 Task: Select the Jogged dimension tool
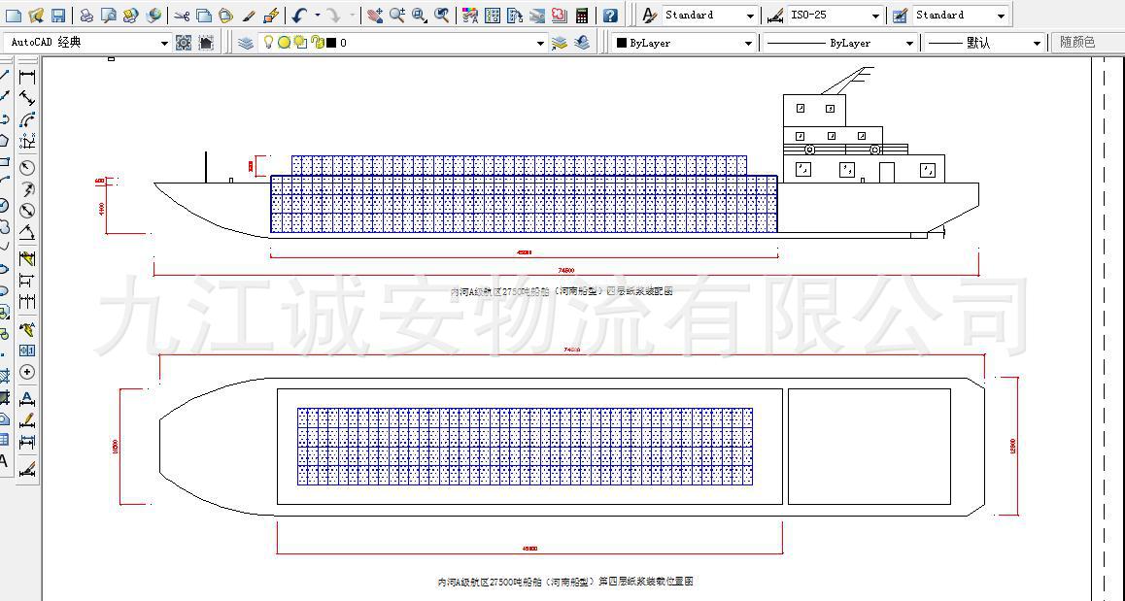coord(27,189)
